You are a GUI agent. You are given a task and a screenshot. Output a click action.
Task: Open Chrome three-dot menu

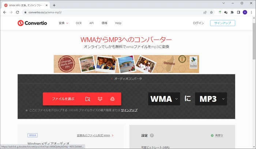(x=251, y=12)
